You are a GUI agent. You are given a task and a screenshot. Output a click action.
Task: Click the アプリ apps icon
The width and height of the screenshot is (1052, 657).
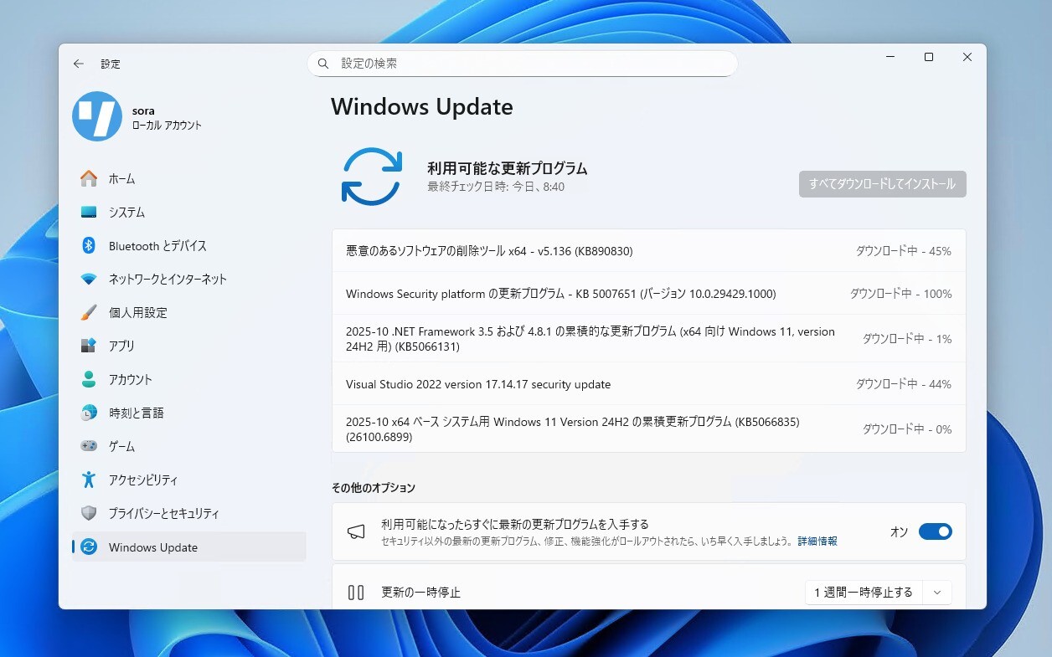click(x=89, y=346)
